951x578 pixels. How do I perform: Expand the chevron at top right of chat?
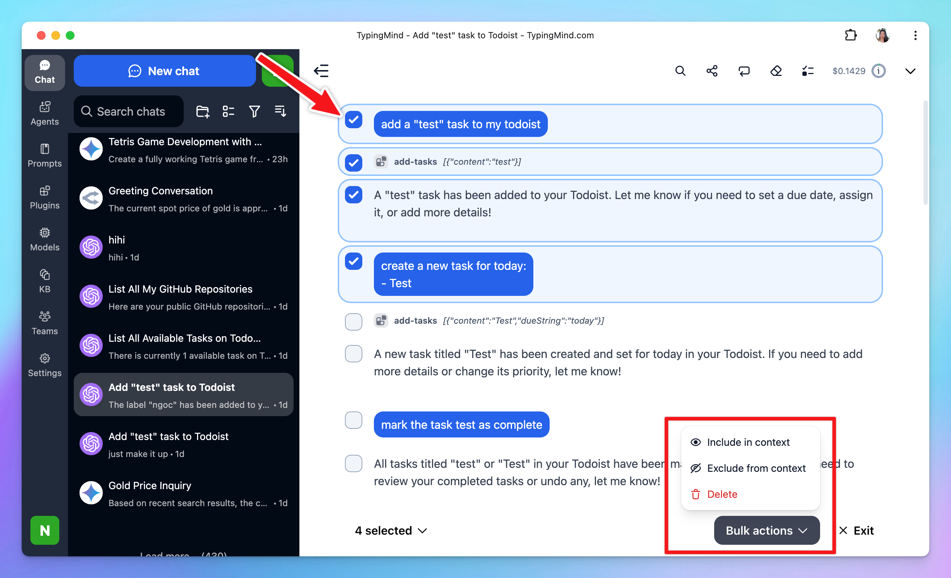[x=910, y=71]
